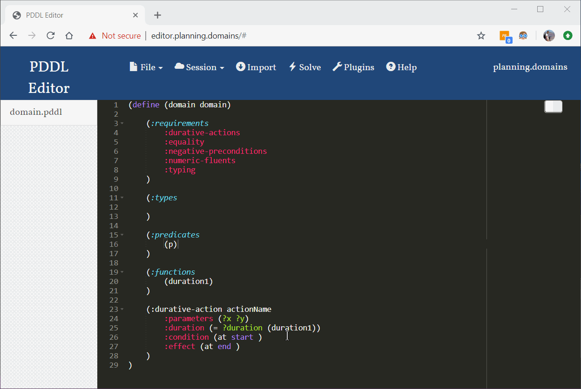581x389 pixels.
Task: Toggle the switch at editor top right
Action: (553, 106)
